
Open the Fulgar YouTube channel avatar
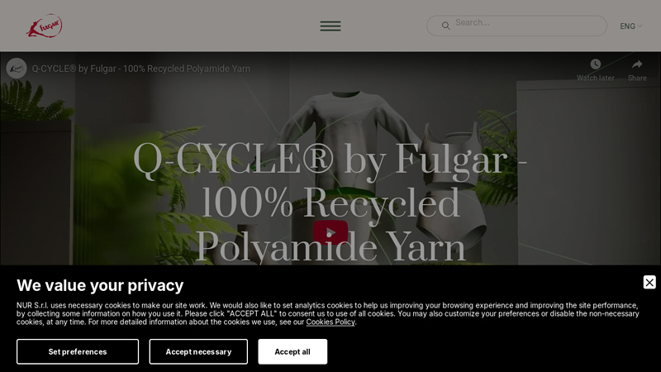17,69
